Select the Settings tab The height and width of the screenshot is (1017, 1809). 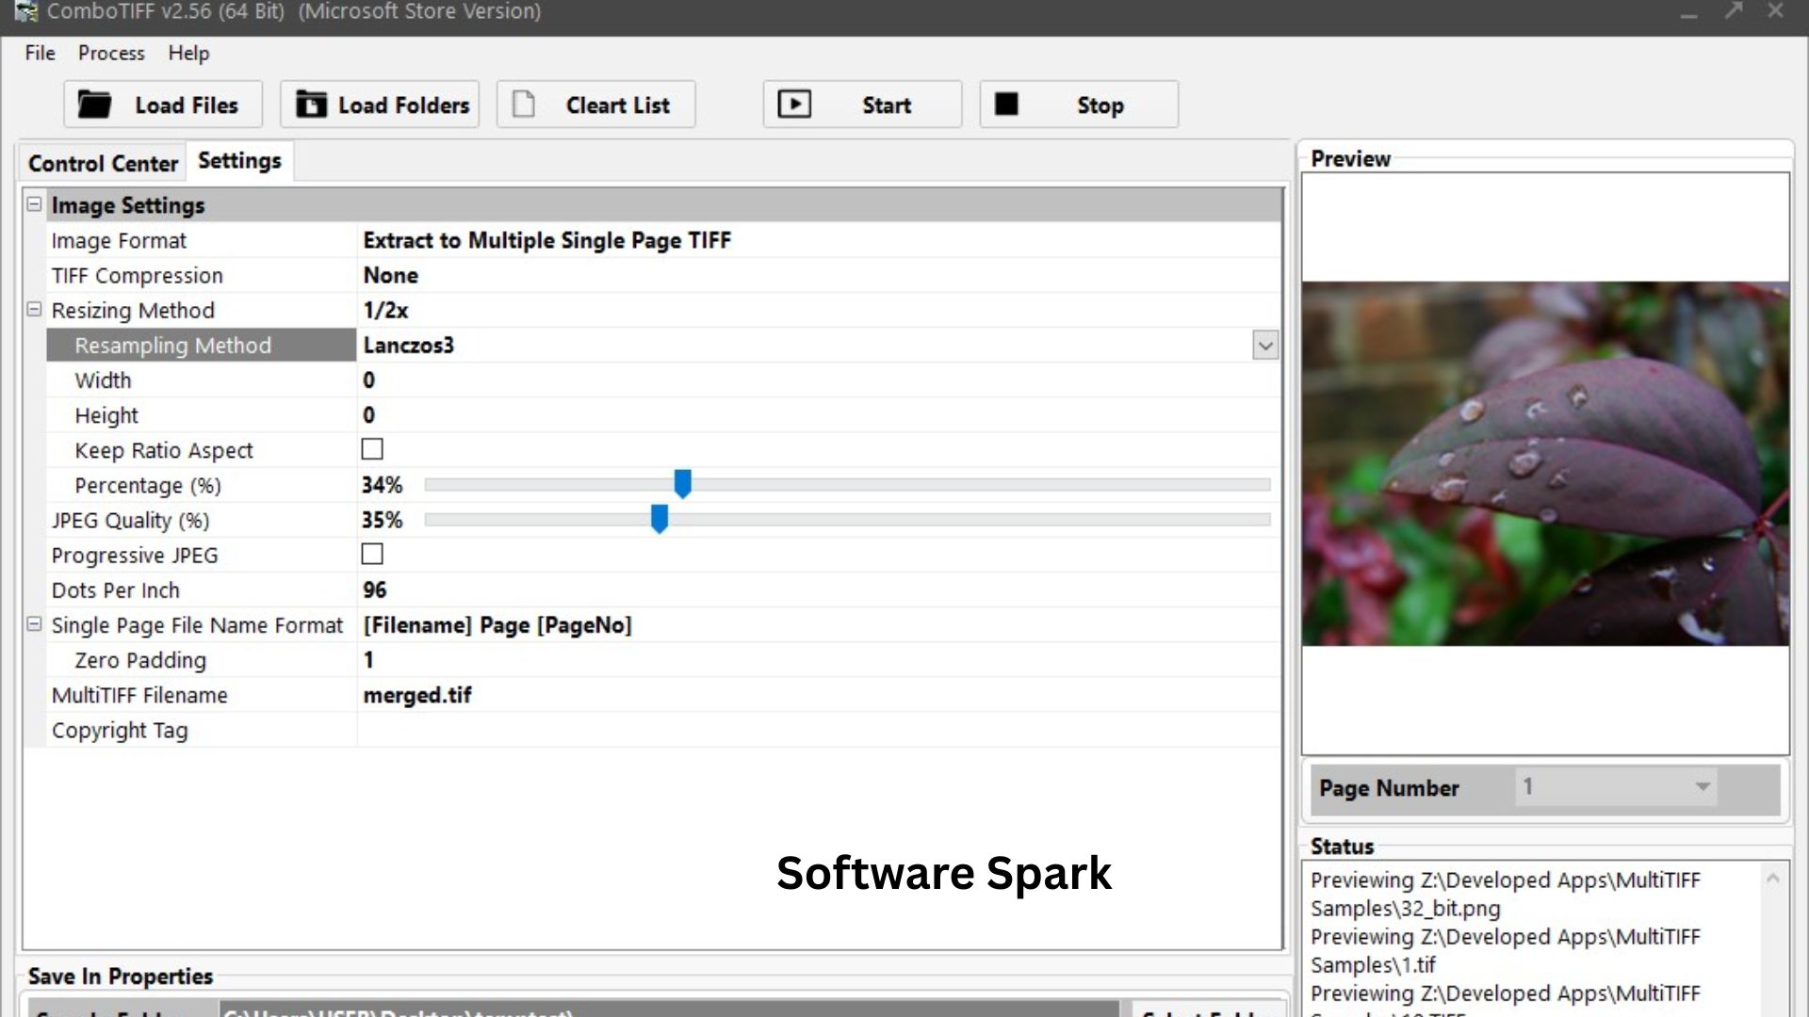pos(239,161)
